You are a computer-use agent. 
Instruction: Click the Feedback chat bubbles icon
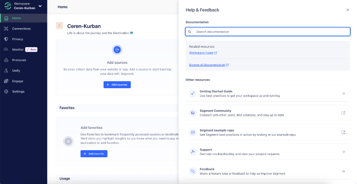pyautogui.click(x=193, y=171)
